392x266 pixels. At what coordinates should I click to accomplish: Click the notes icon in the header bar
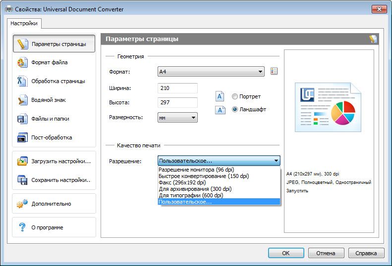point(373,39)
